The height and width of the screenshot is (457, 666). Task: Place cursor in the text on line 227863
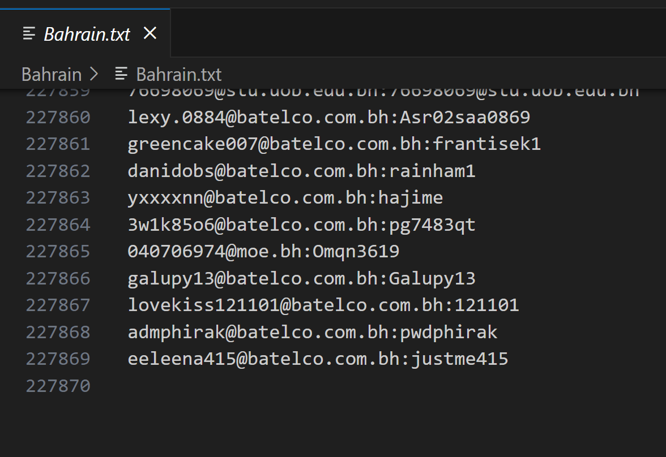pos(285,198)
